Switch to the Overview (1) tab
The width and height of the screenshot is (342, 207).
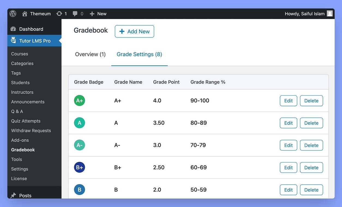tap(90, 54)
